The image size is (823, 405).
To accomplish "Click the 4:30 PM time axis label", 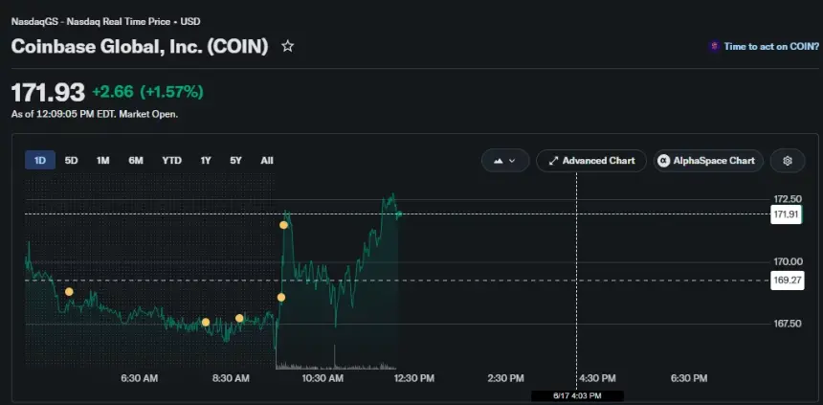I will 597,378.
